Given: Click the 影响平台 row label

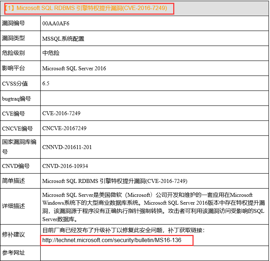Looking at the screenshot, I should pos(14,68).
